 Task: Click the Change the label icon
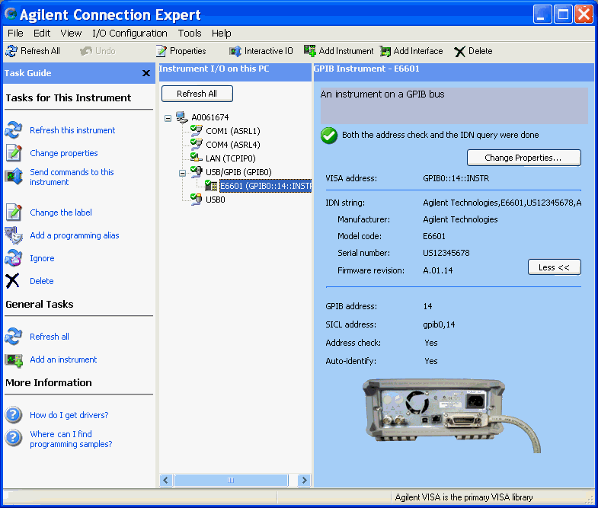[14, 212]
